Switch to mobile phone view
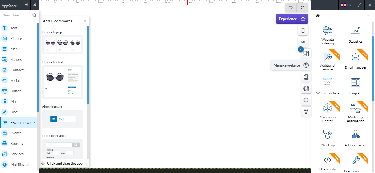 pos(303,30)
